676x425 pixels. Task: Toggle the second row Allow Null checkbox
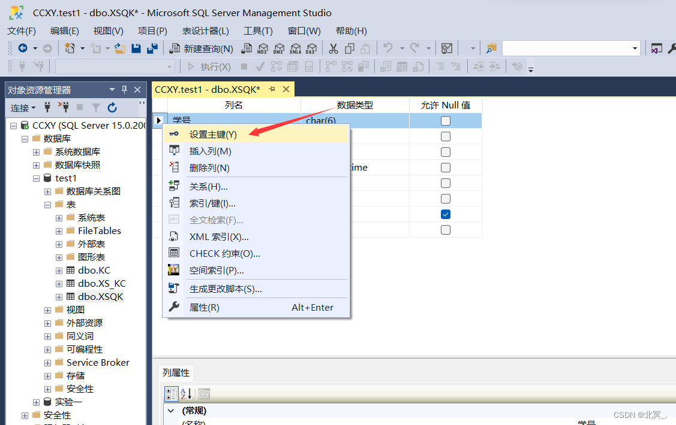pos(445,136)
